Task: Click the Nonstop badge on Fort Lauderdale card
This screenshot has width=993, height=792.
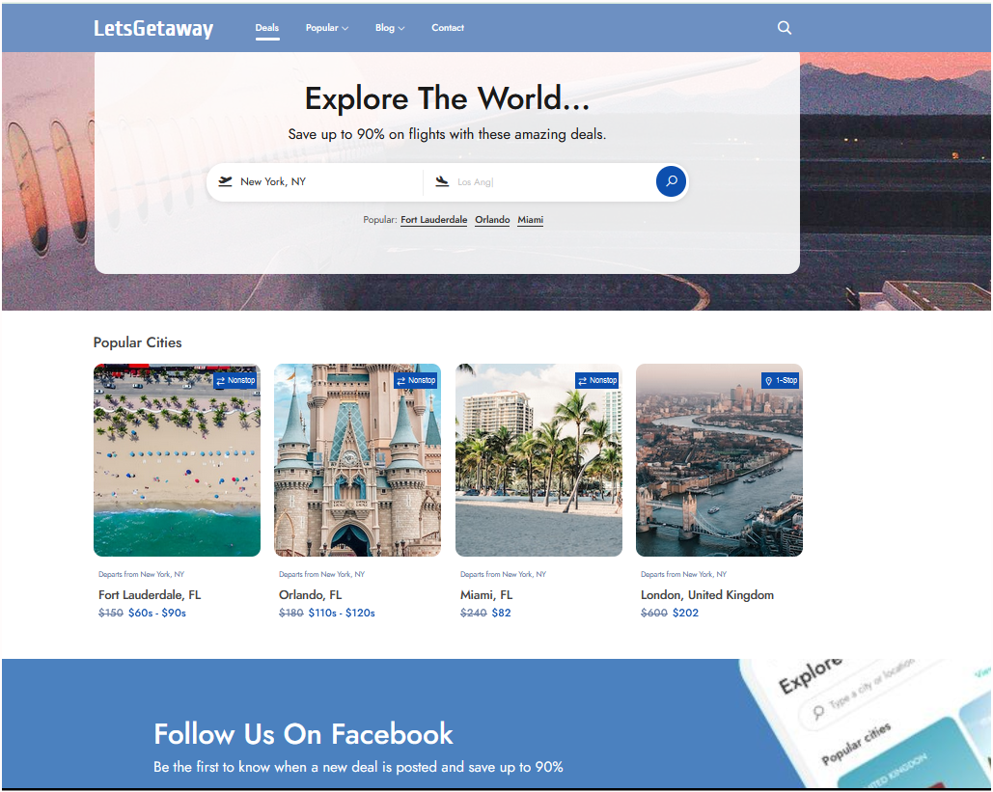Action: pyautogui.click(x=234, y=380)
